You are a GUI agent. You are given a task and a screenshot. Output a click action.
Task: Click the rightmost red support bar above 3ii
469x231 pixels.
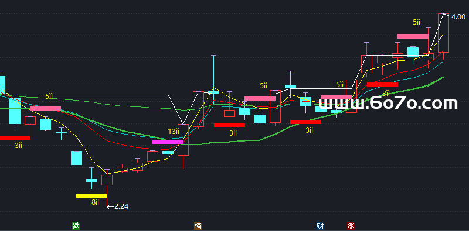tap(382, 84)
